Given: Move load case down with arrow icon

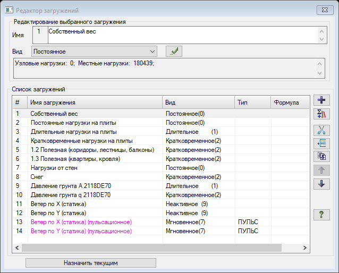Looking at the screenshot, I should (321, 184).
